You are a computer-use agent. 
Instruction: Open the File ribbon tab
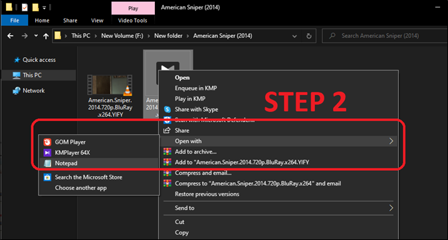(14, 21)
